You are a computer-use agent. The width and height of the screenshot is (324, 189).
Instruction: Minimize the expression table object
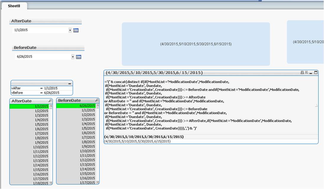coord(311,73)
